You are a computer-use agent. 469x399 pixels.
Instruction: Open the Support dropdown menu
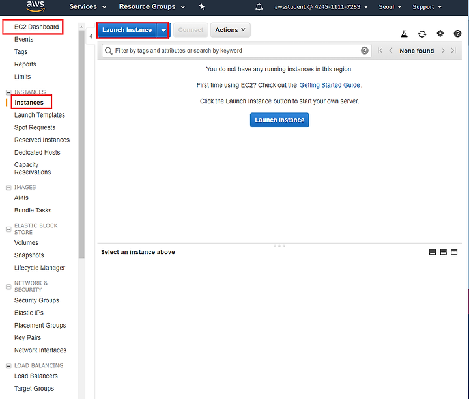tap(427, 7)
